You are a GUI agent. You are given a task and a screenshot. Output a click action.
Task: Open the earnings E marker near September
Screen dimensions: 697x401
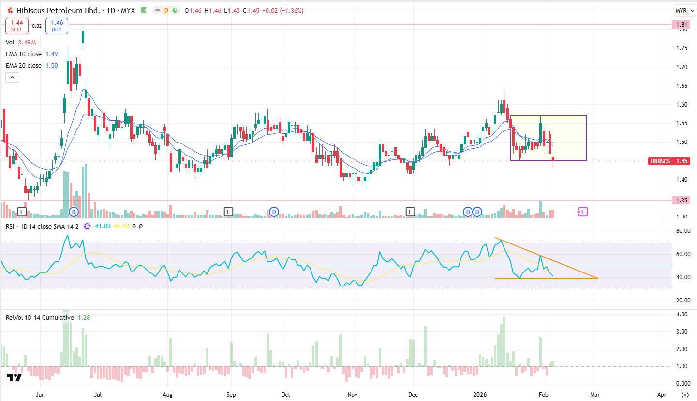pos(228,212)
